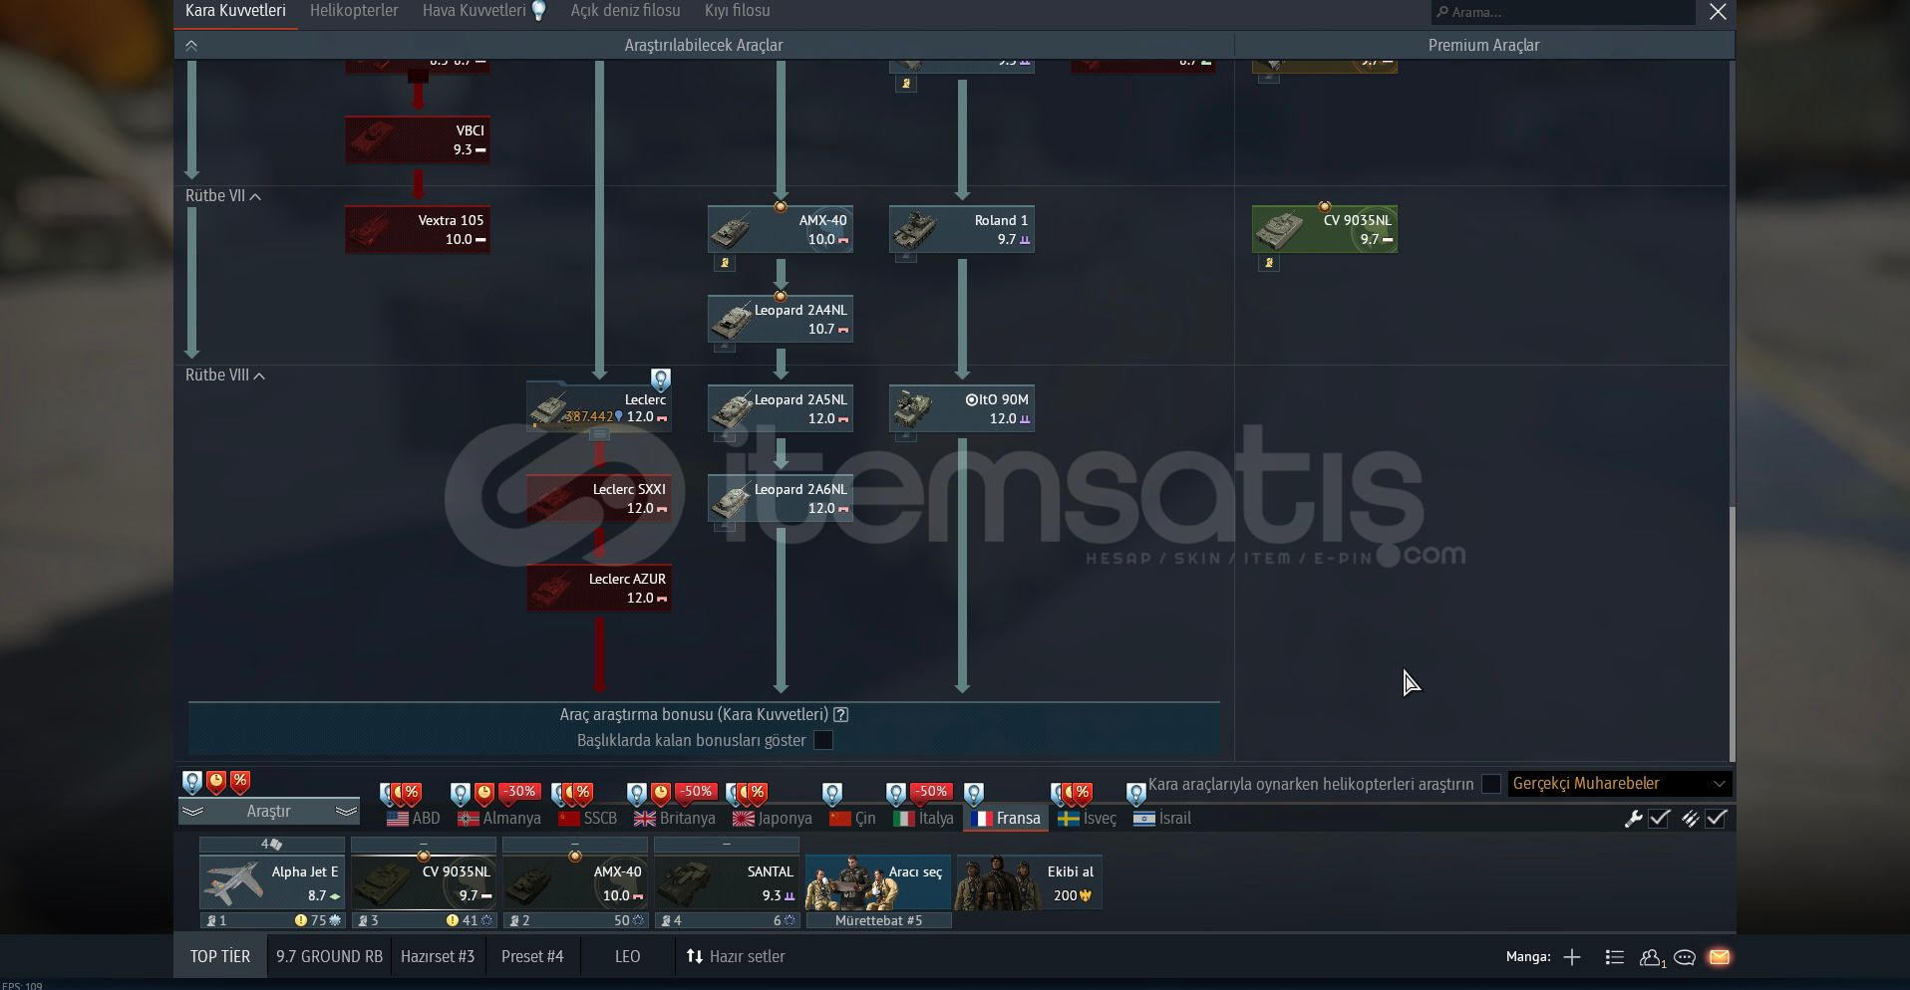Click the -50% discount badge above İtalya
This screenshot has width=1910, height=990.
pos(931,792)
